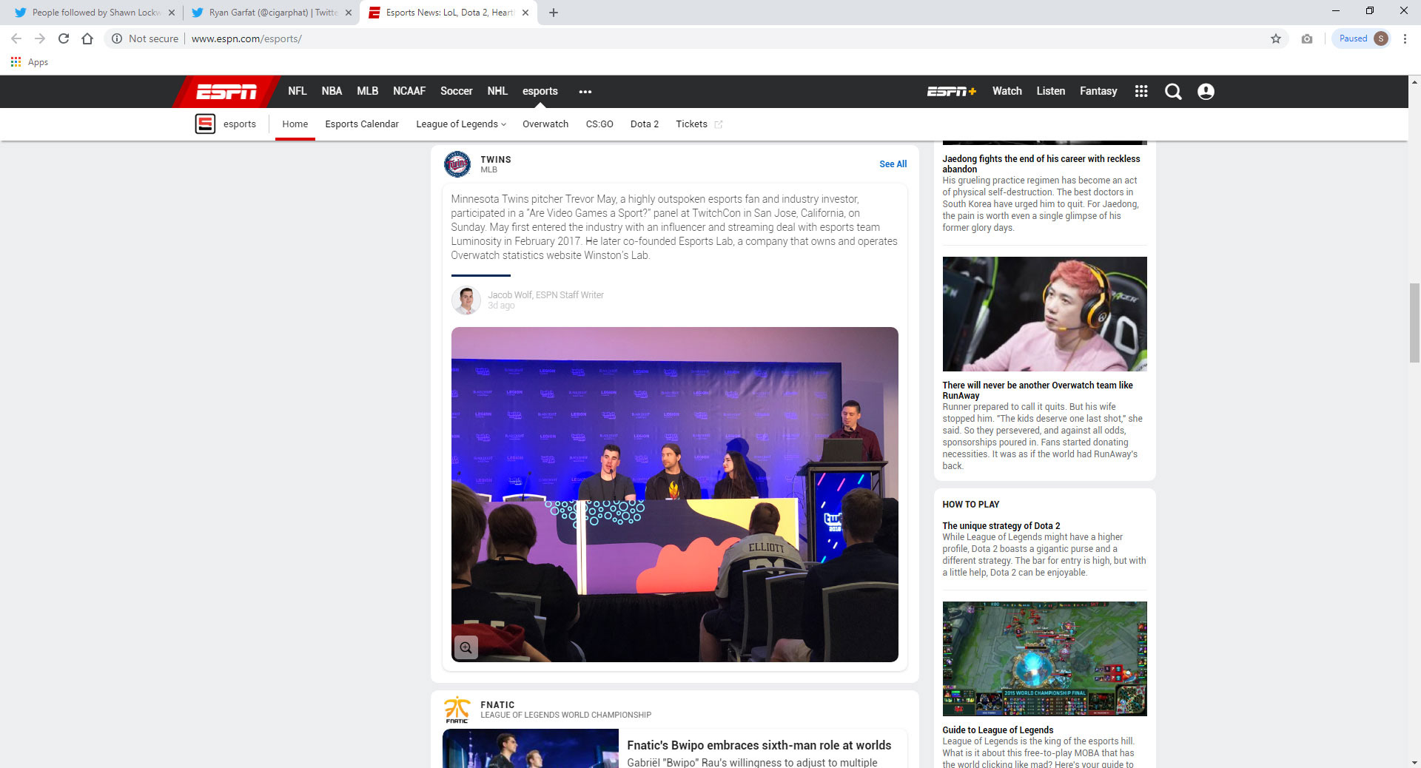
Task: Click the FNATIC team name heading
Action: [x=497, y=705]
